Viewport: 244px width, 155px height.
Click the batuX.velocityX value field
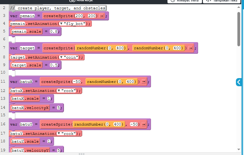(59, 108)
